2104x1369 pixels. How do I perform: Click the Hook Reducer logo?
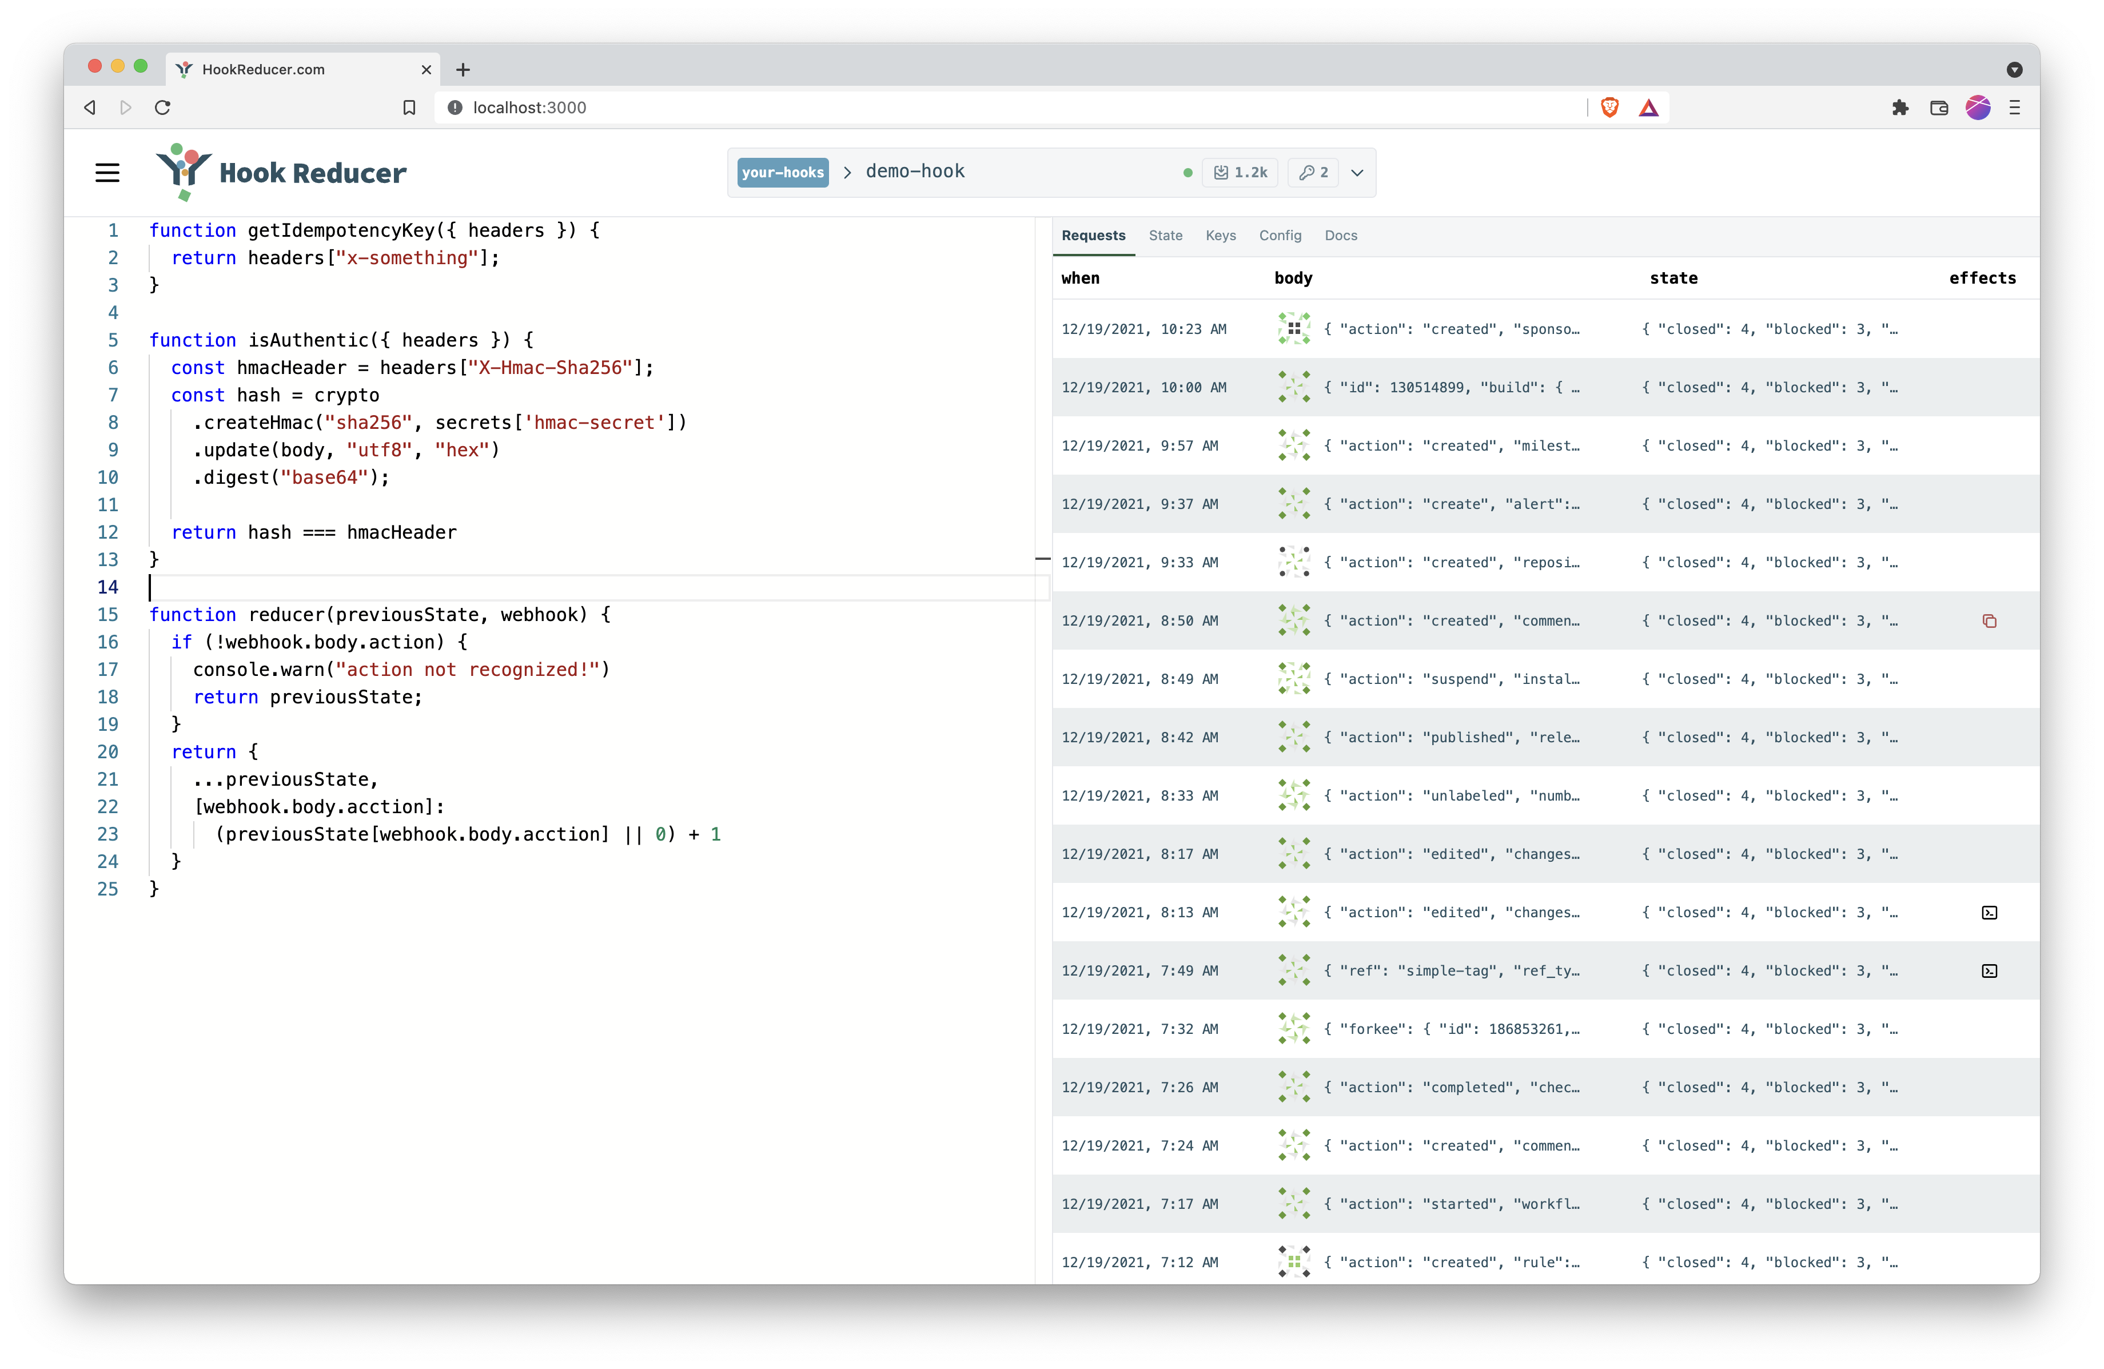281,173
